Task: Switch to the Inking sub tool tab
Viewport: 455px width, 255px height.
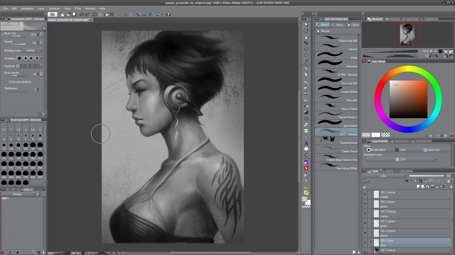Action: [338, 25]
